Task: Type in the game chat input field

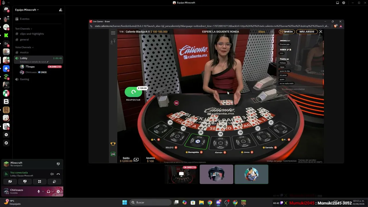Action: coord(300,89)
